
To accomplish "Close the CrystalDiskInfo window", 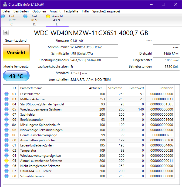I will tap(176, 4).
